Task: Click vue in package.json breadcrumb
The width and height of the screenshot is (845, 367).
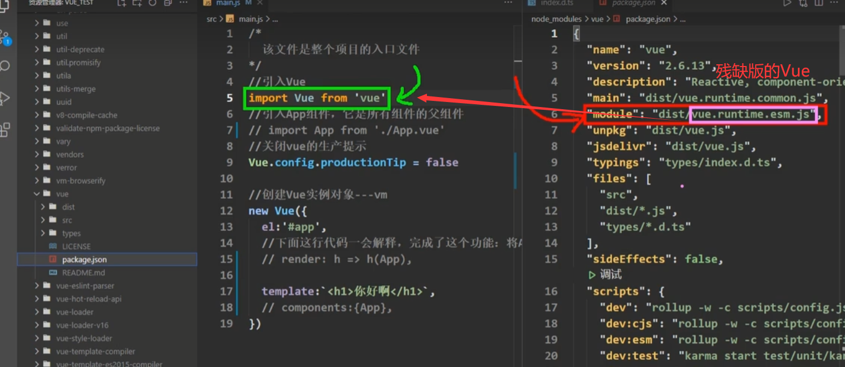Action: click(597, 19)
